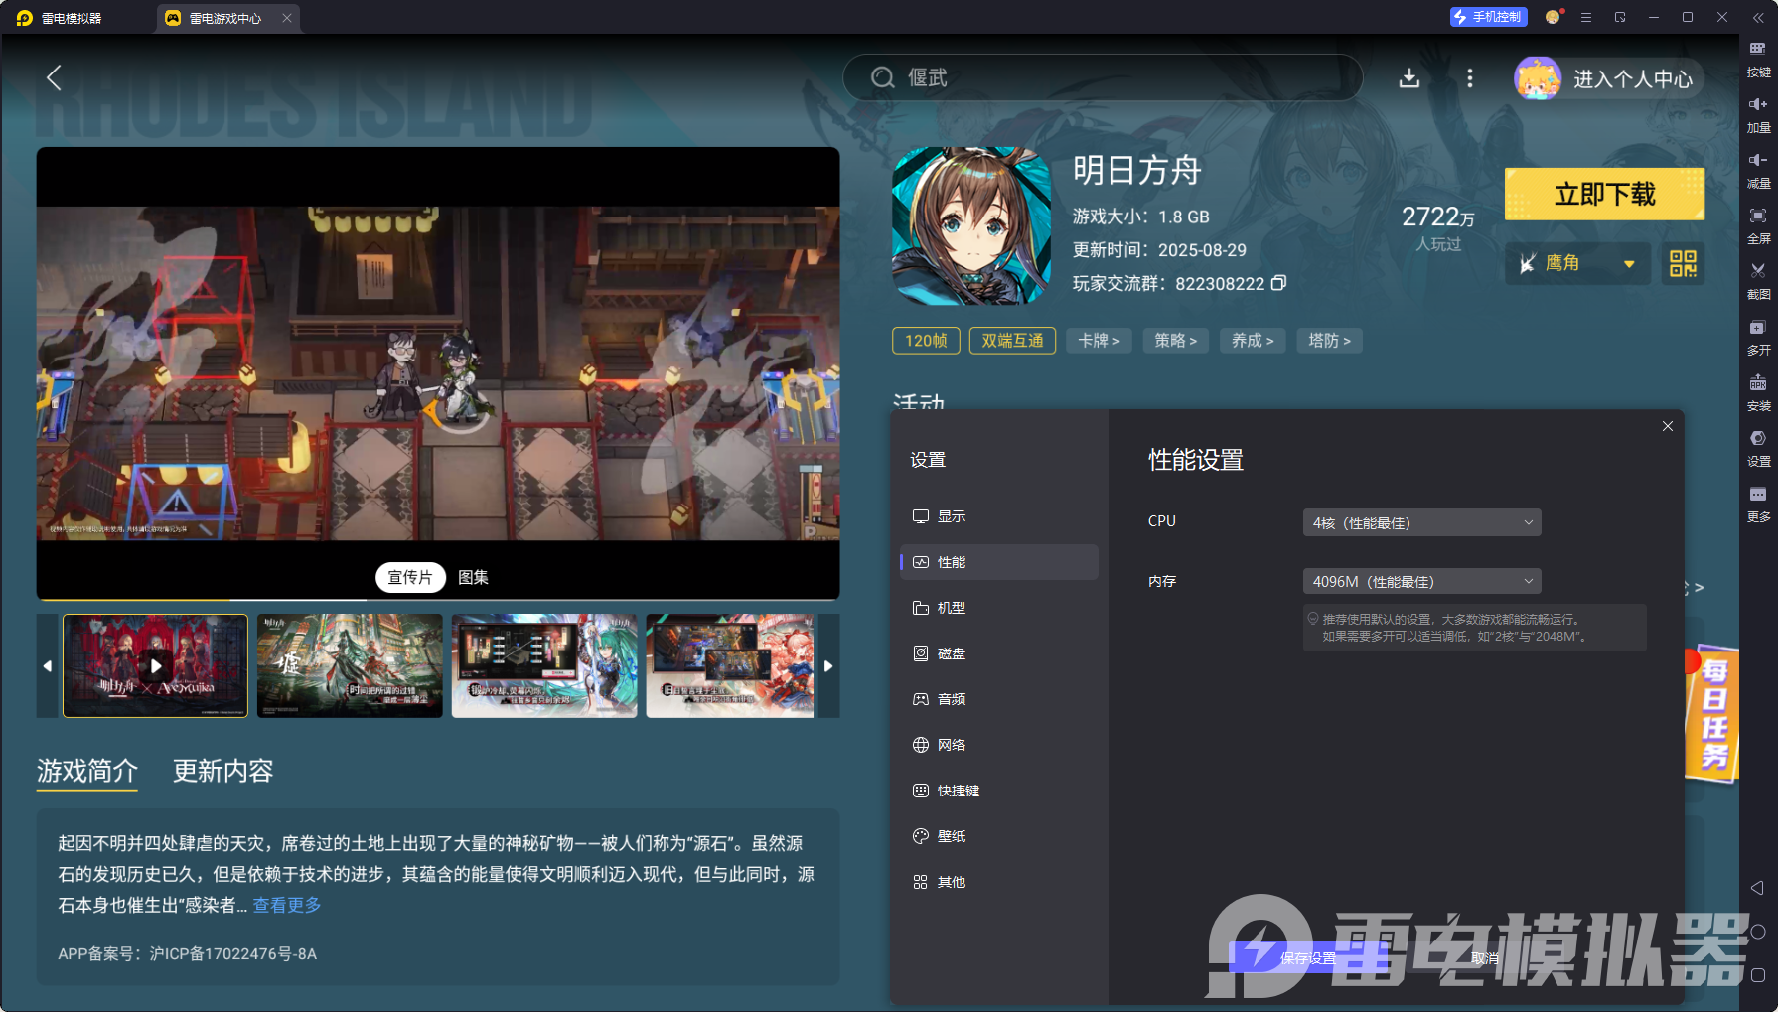Open the three-dot more options menu

[1470, 78]
